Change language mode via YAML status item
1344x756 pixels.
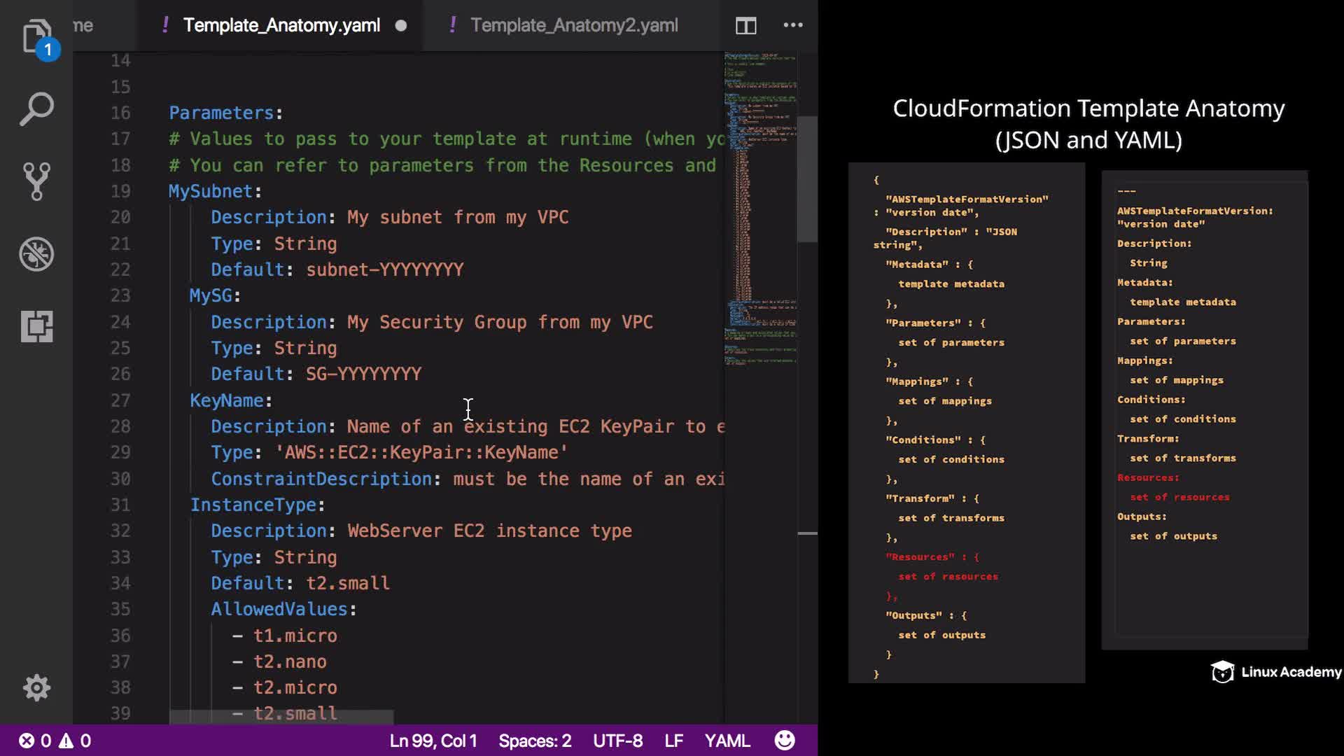coord(727,741)
